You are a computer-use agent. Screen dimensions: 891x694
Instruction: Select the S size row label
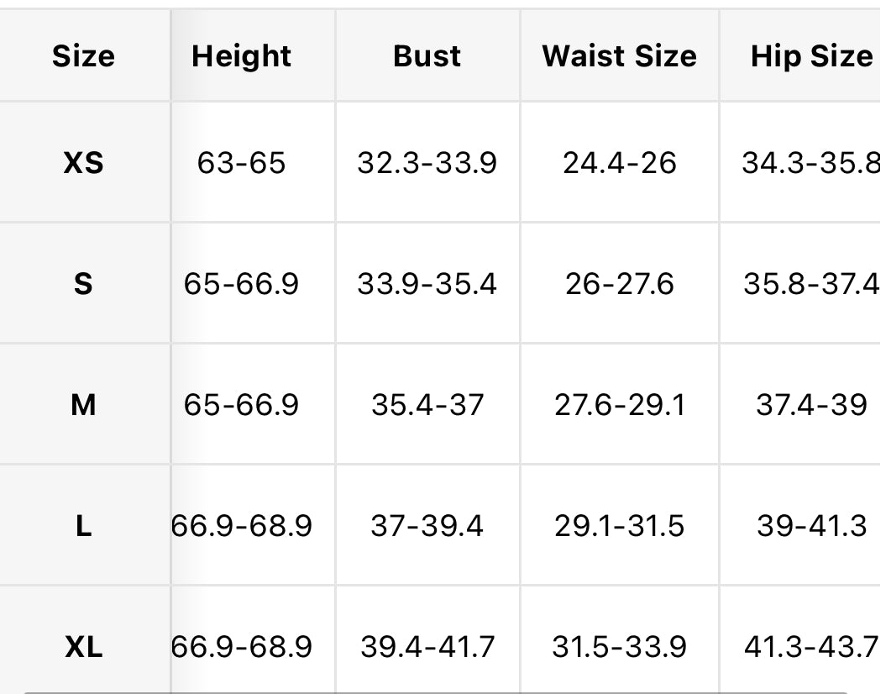click(x=83, y=284)
